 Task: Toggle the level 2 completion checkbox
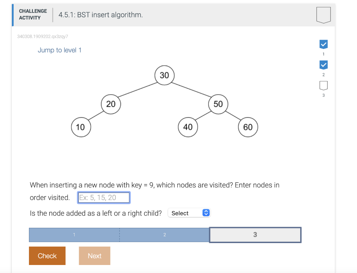click(324, 65)
